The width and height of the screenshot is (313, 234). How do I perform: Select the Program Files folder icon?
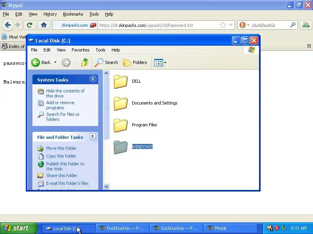pos(121,125)
